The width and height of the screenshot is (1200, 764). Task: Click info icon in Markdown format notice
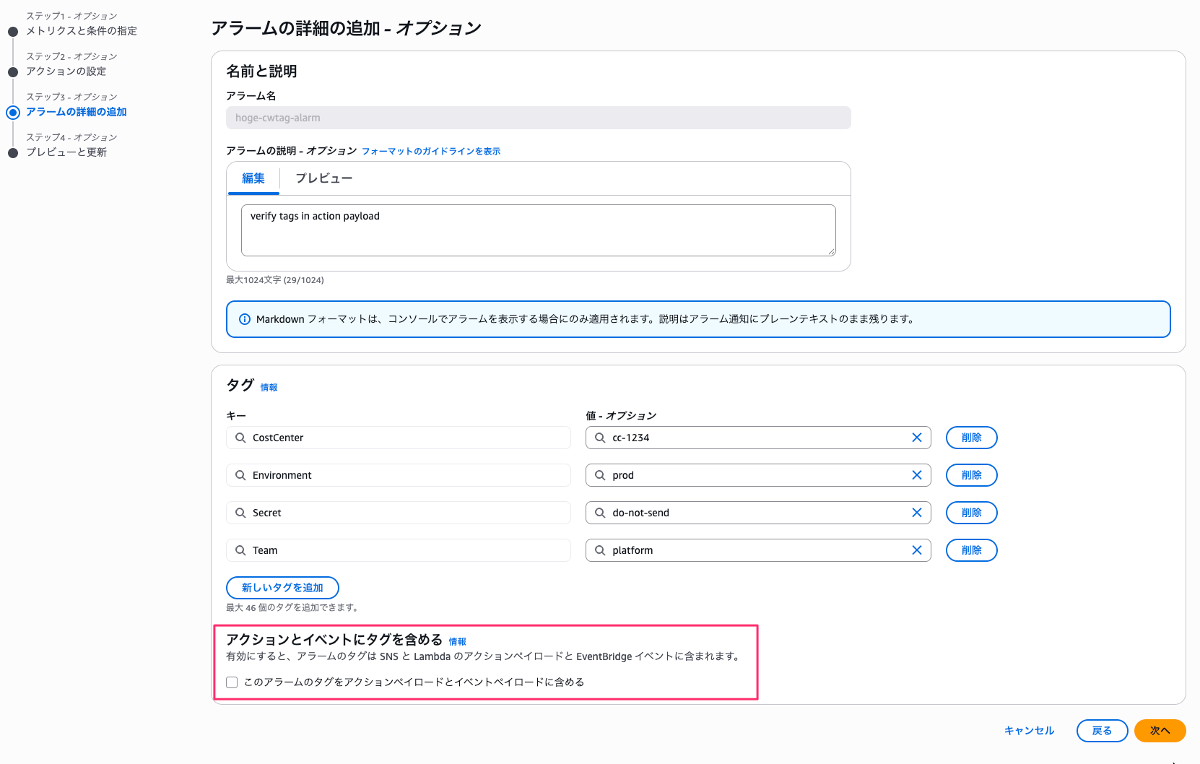[245, 319]
